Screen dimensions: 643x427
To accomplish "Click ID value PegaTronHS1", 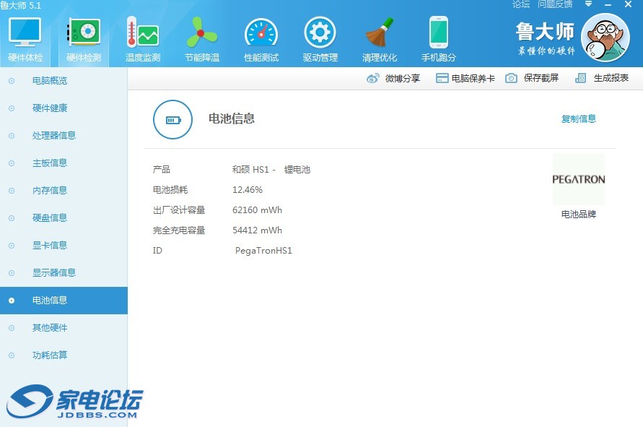I will click(263, 251).
